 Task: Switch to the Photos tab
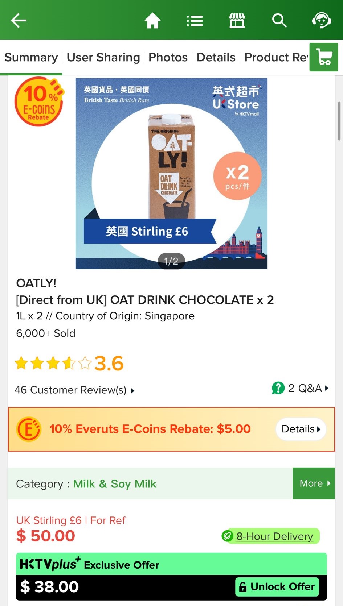click(x=168, y=57)
